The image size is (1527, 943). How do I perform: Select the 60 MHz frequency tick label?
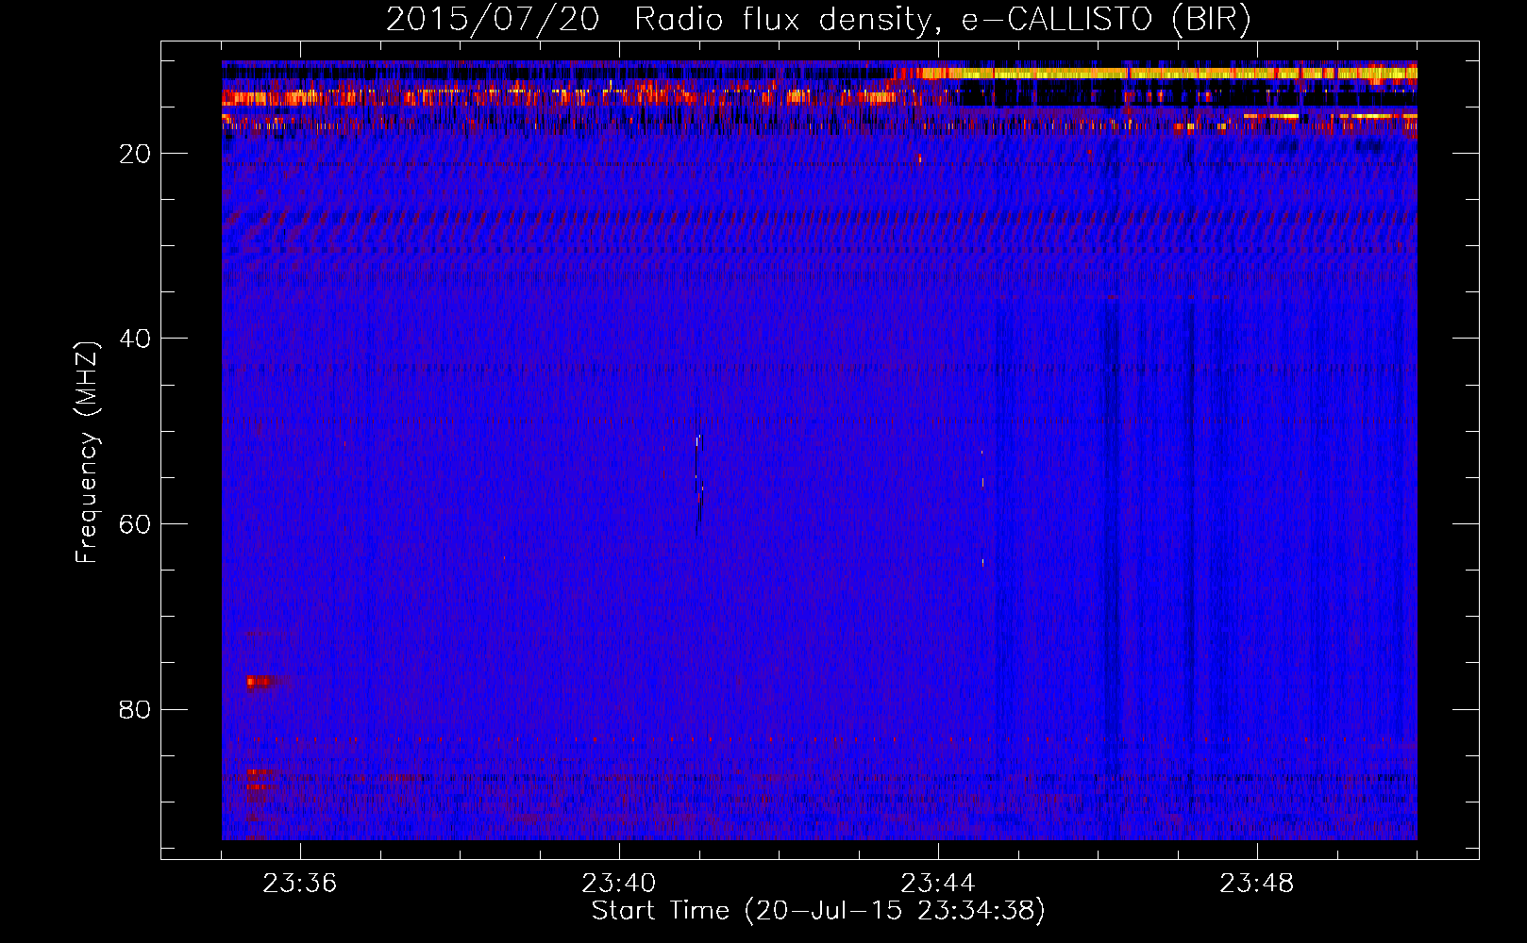(136, 524)
